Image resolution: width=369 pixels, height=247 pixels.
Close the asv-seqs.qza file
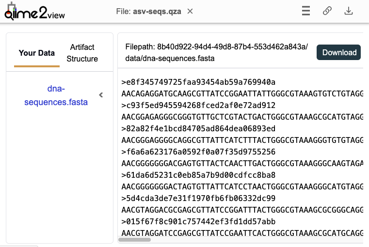(x=190, y=11)
